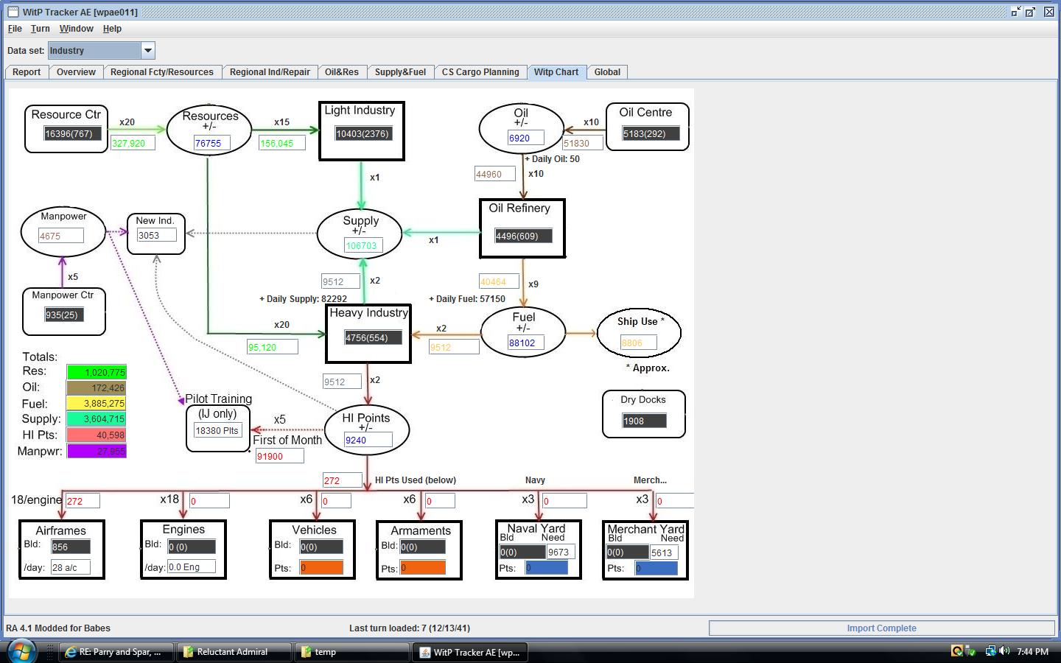Open the Window menu
The image size is (1061, 663).
tap(76, 29)
